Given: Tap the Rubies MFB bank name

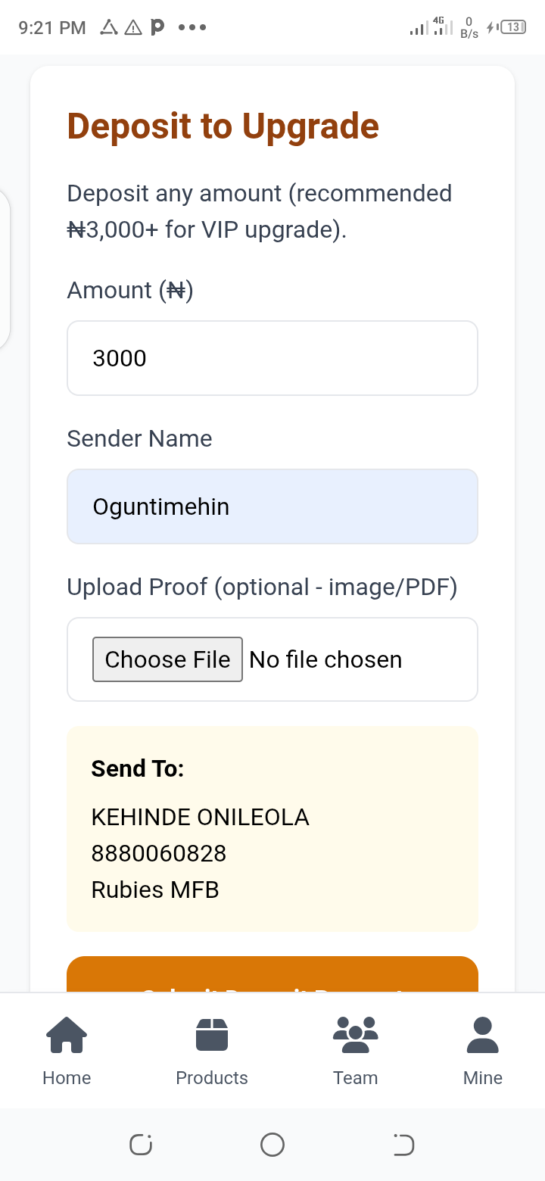Looking at the screenshot, I should pos(155,890).
